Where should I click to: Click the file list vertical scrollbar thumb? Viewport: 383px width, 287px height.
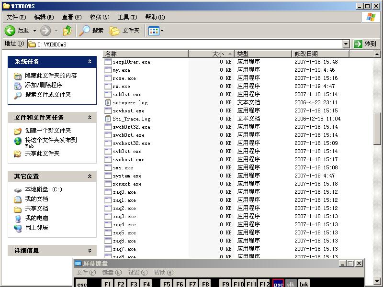[377, 128]
